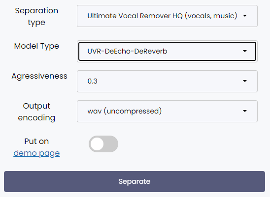Enable the Put on demo page switch
Viewport: 270px width, 197px height.
click(x=103, y=144)
